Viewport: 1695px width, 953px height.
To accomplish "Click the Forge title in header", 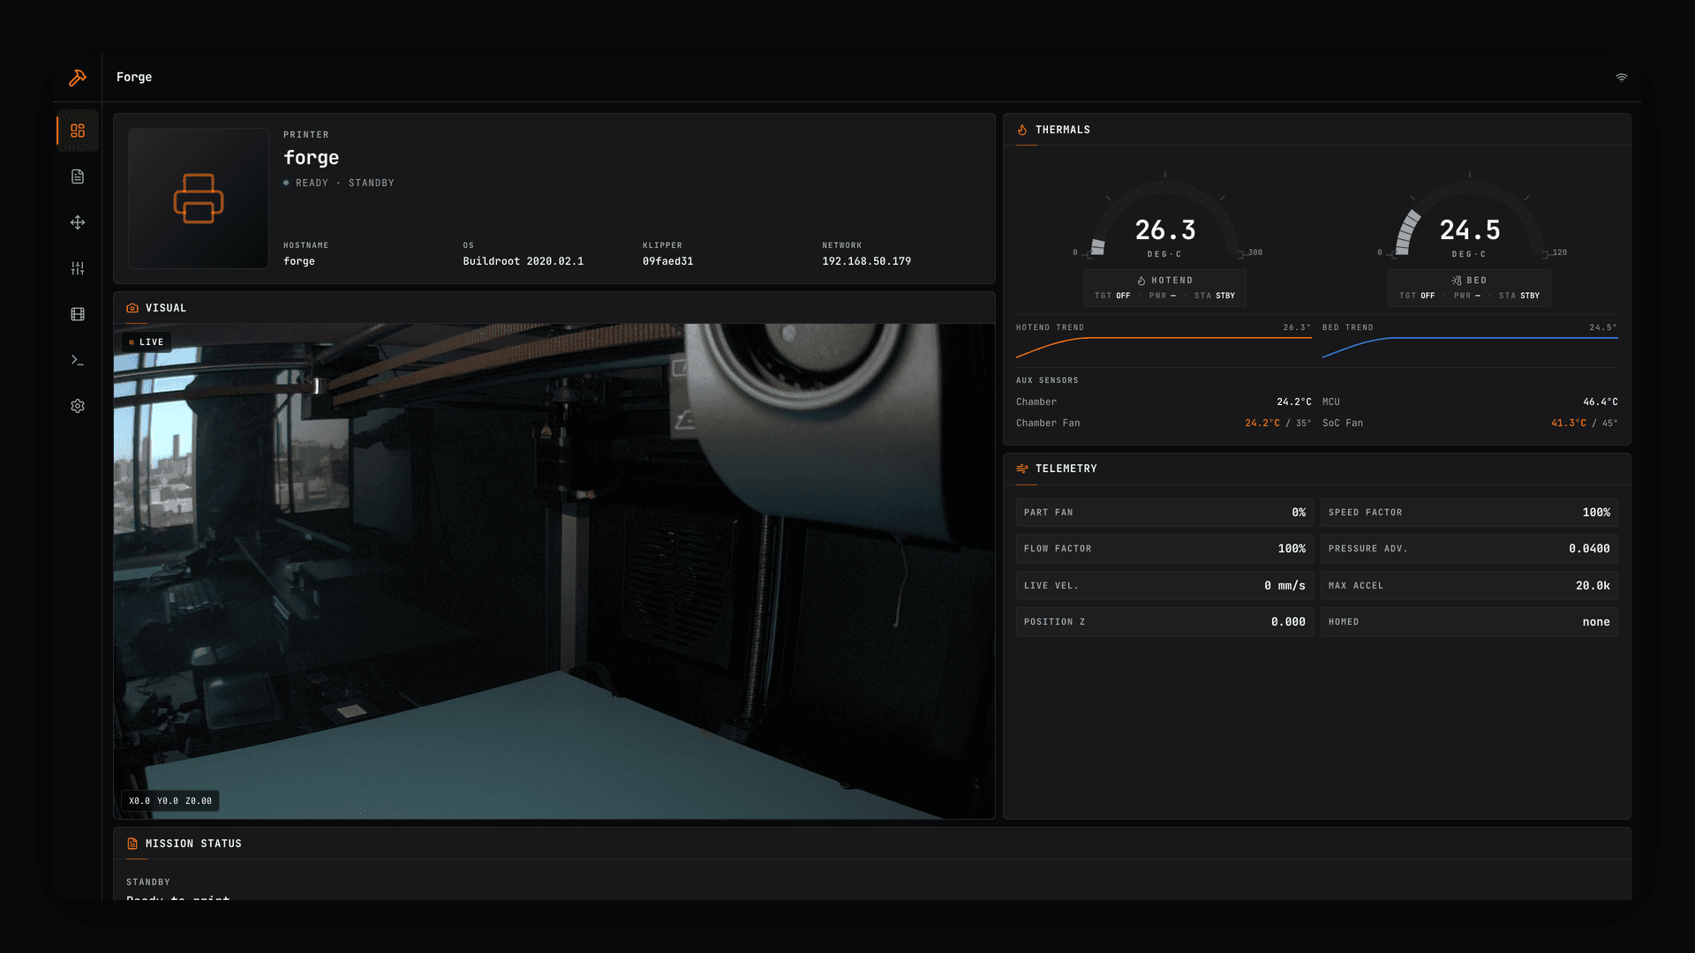I will point(134,78).
